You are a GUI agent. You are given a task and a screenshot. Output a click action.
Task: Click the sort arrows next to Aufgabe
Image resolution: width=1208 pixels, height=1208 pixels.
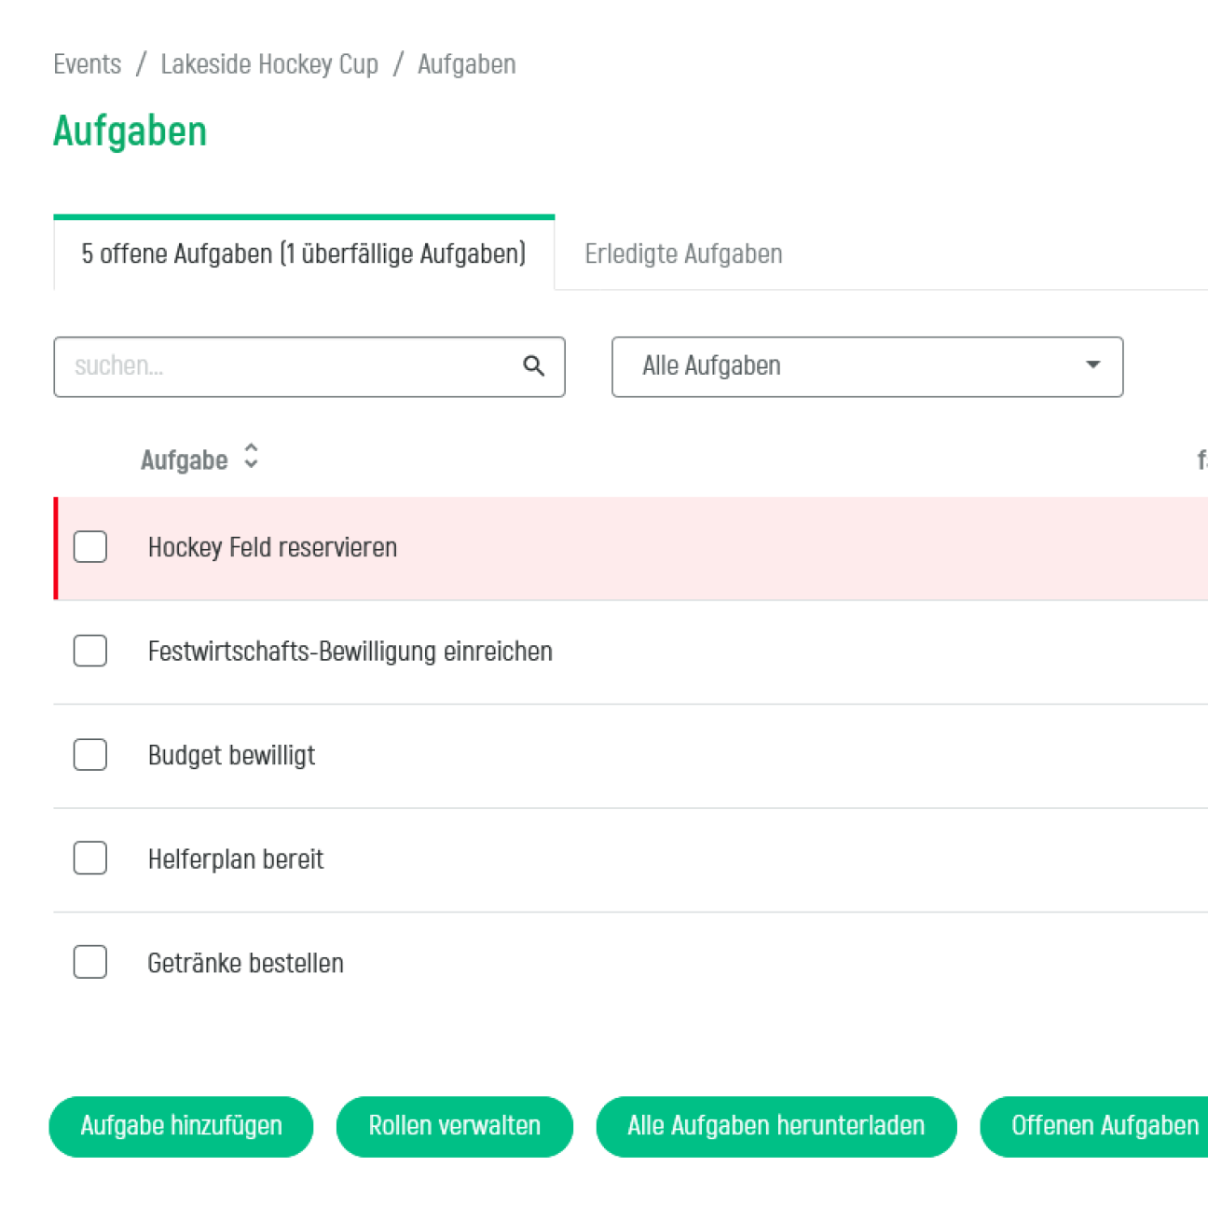coord(250,458)
